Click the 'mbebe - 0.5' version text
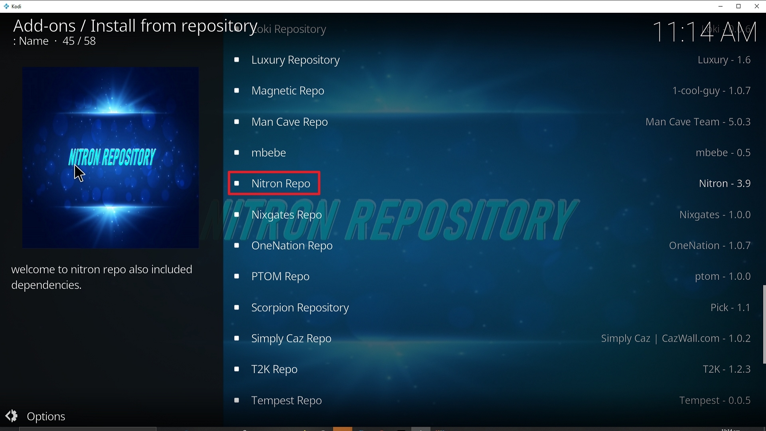Image resolution: width=766 pixels, height=431 pixels. [x=723, y=153]
